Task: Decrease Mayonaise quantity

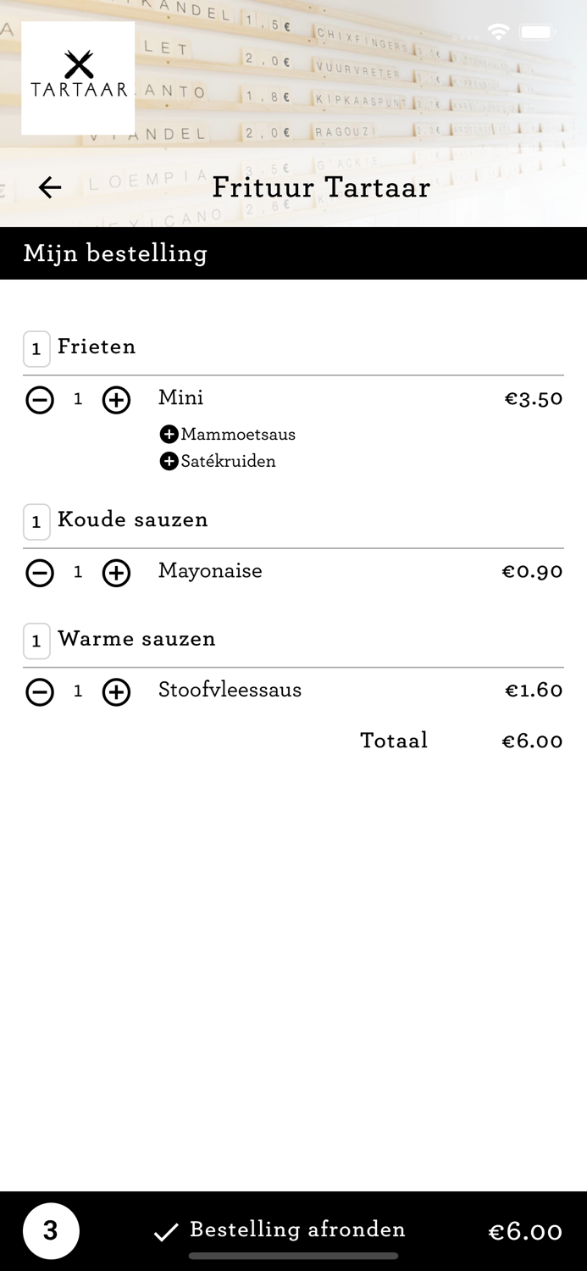Action: pos(40,574)
